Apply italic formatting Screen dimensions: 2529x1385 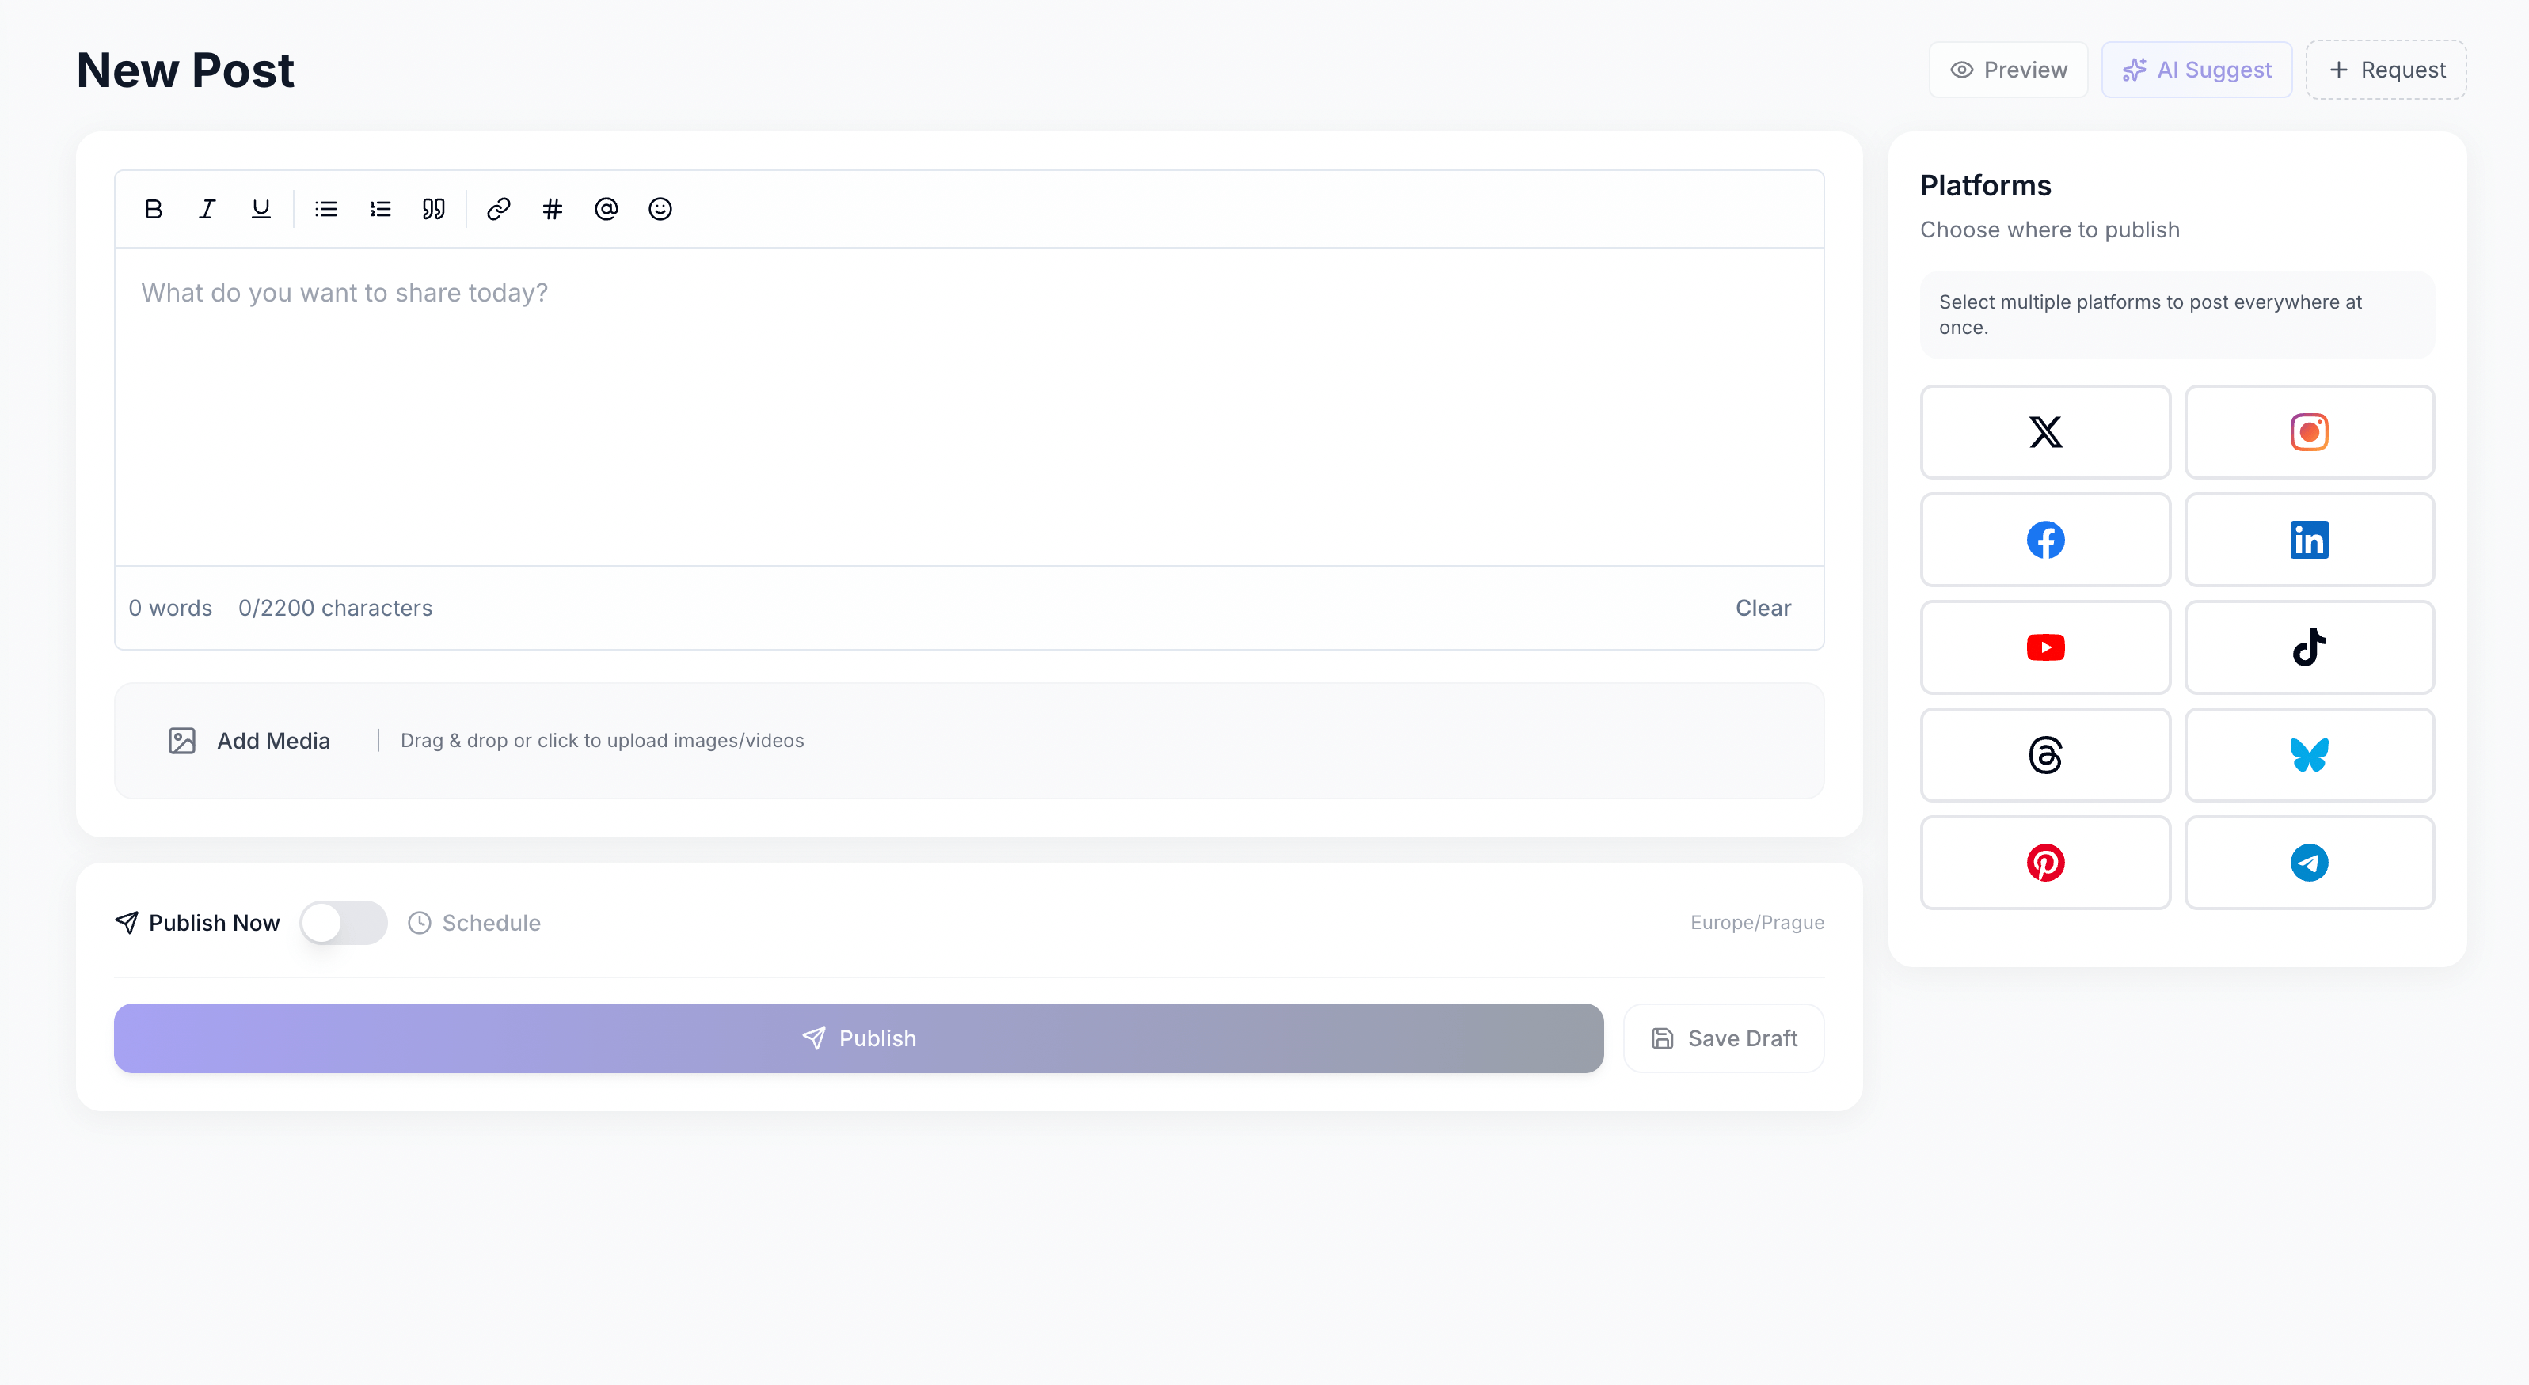pyautogui.click(x=207, y=208)
